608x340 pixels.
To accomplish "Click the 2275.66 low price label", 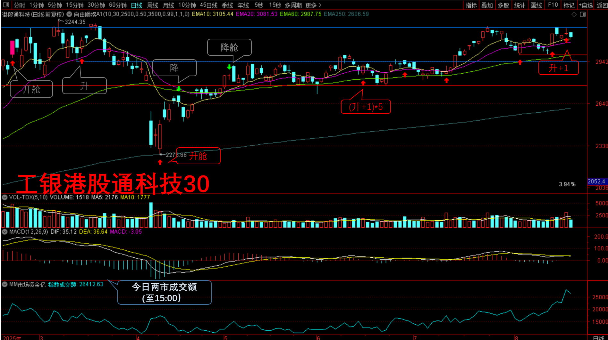I will [176, 155].
